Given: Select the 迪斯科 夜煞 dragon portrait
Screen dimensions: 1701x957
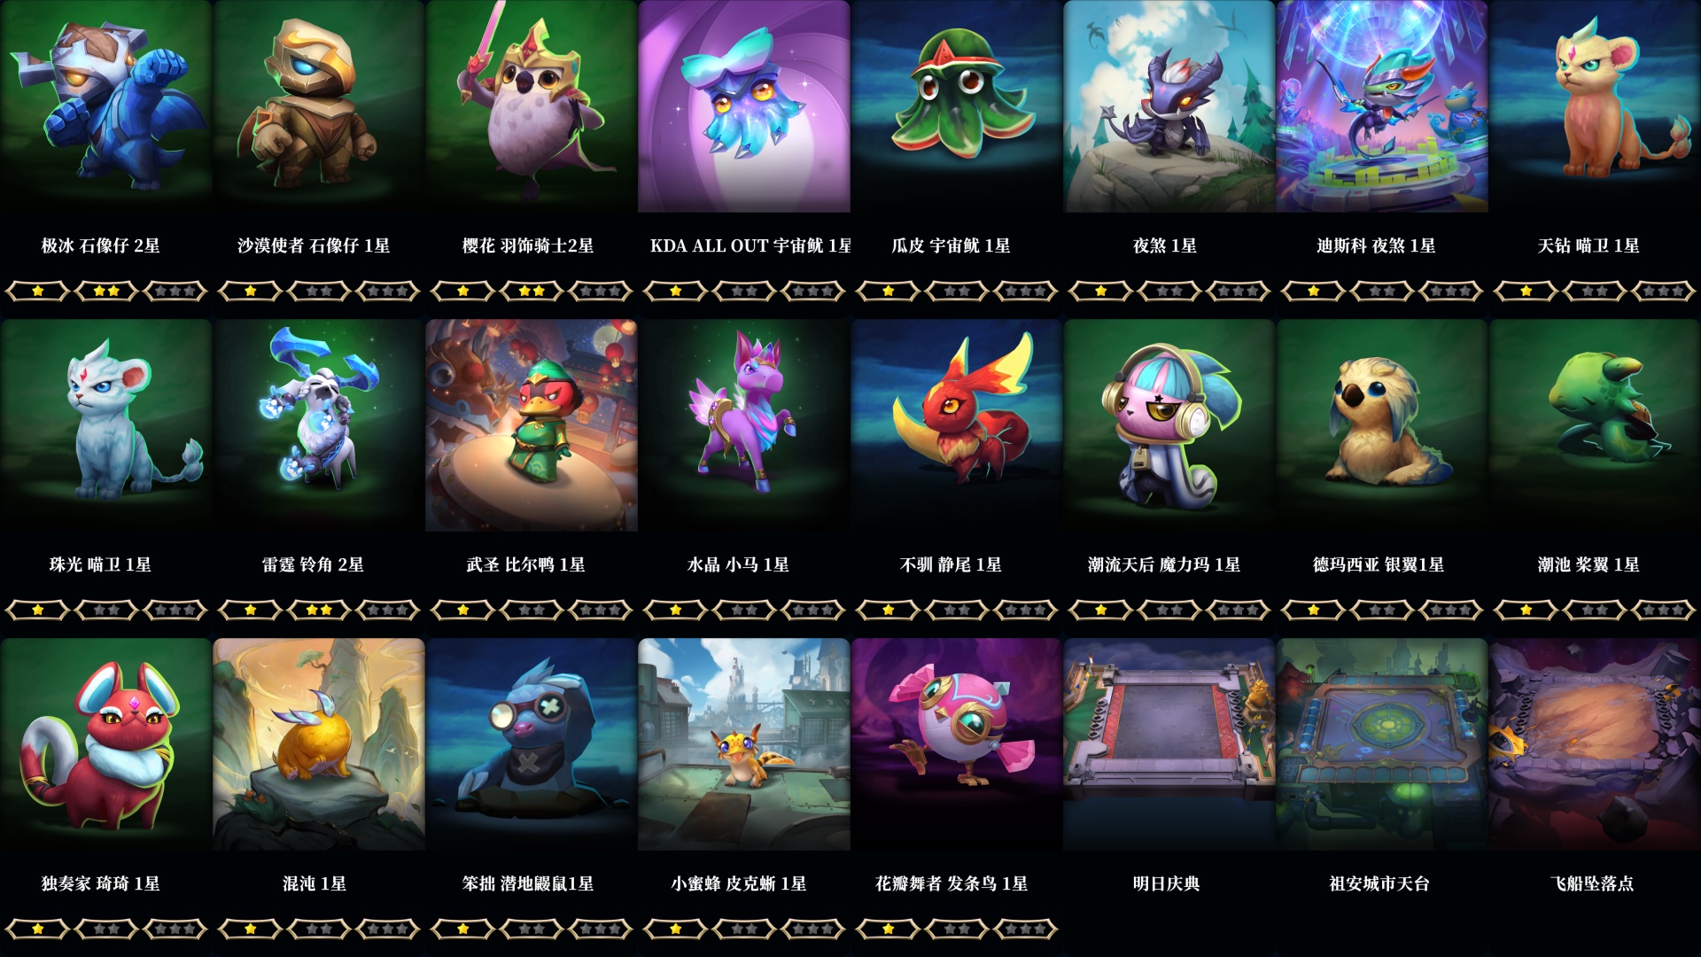Looking at the screenshot, I should [1382, 106].
